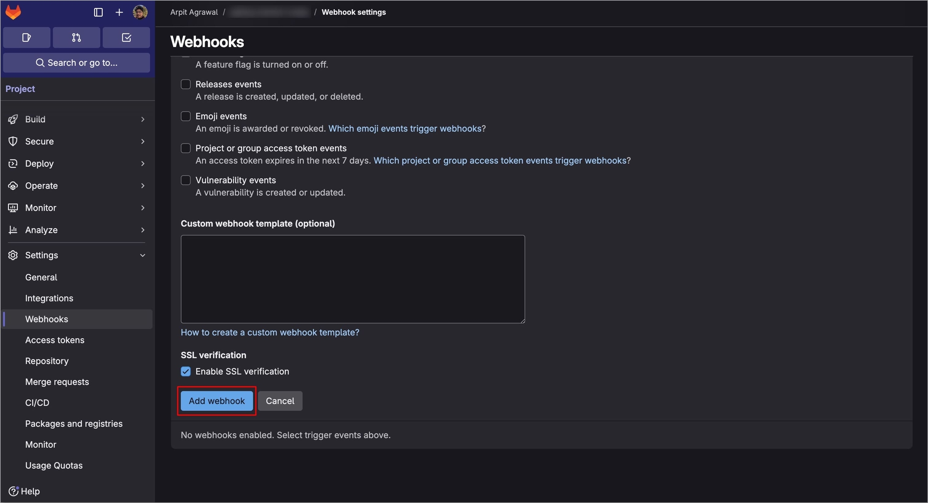The width and height of the screenshot is (928, 503).
Task: Click the GitLab fox logo
Action: pos(13,12)
